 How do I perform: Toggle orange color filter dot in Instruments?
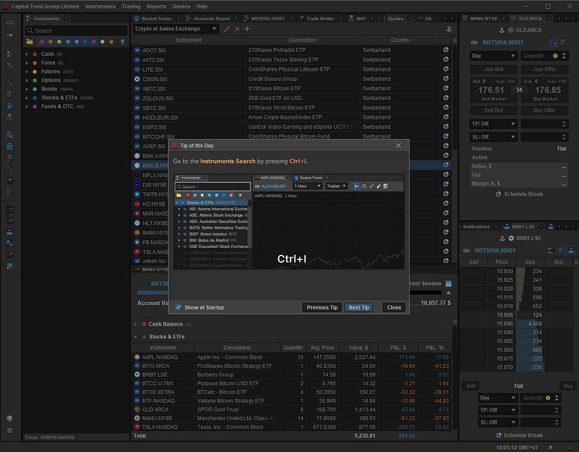click(x=50, y=42)
